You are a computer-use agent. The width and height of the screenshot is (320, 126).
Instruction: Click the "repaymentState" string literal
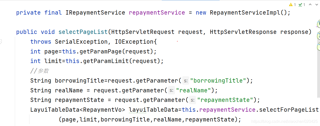pos(225,100)
